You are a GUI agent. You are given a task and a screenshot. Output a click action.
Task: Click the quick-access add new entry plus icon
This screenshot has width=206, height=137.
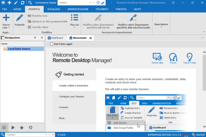(x=9, y=3)
